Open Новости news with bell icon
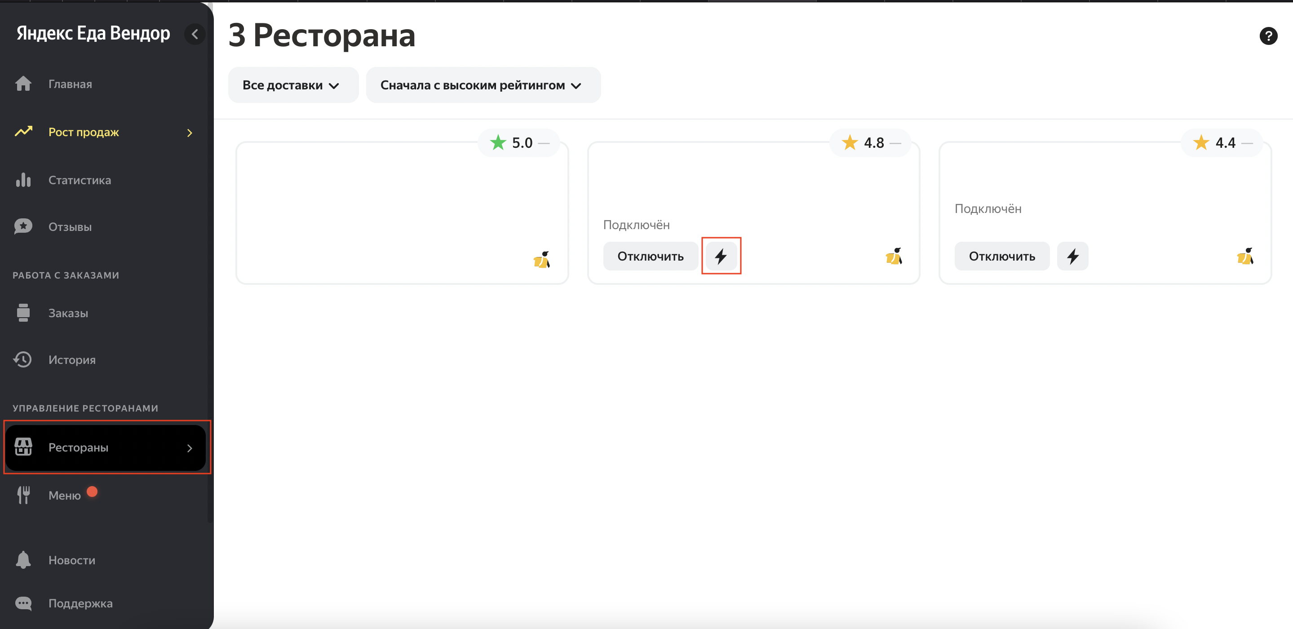This screenshot has width=1293, height=629. 71,560
